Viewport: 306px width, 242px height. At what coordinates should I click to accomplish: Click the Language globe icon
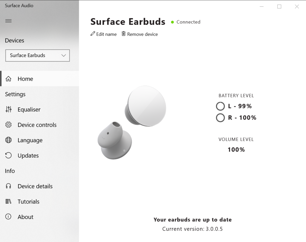coord(8,140)
